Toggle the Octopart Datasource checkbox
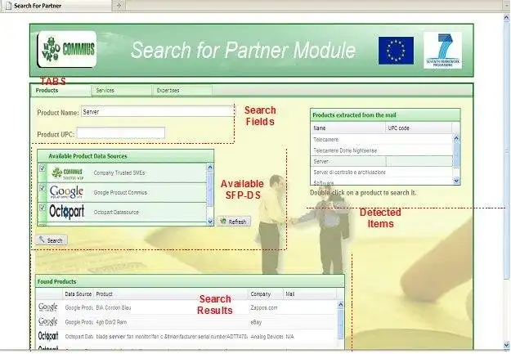This screenshot has width=511, height=354. [42, 208]
